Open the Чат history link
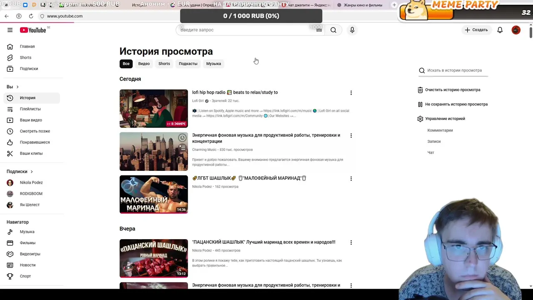 pyautogui.click(x=431, y=152)
